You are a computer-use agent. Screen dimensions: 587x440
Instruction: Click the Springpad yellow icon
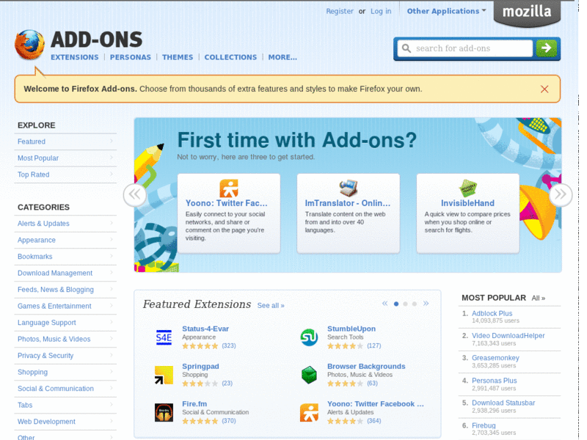click(x=164, y=375)
